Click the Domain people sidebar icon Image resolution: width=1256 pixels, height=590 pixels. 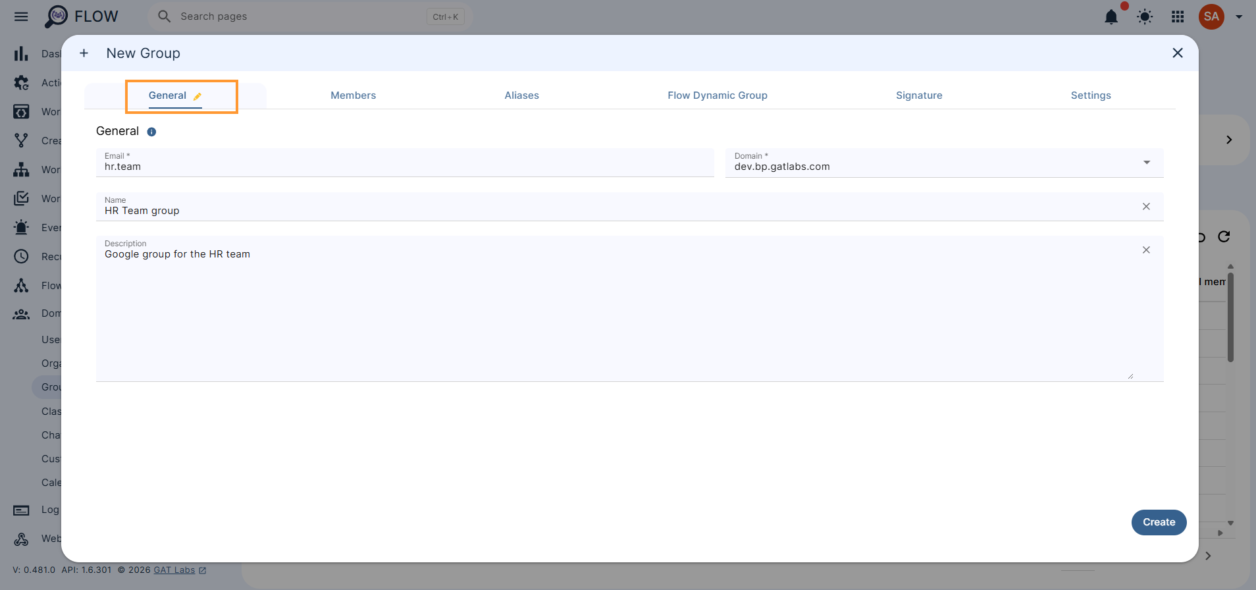click(21, 314)
